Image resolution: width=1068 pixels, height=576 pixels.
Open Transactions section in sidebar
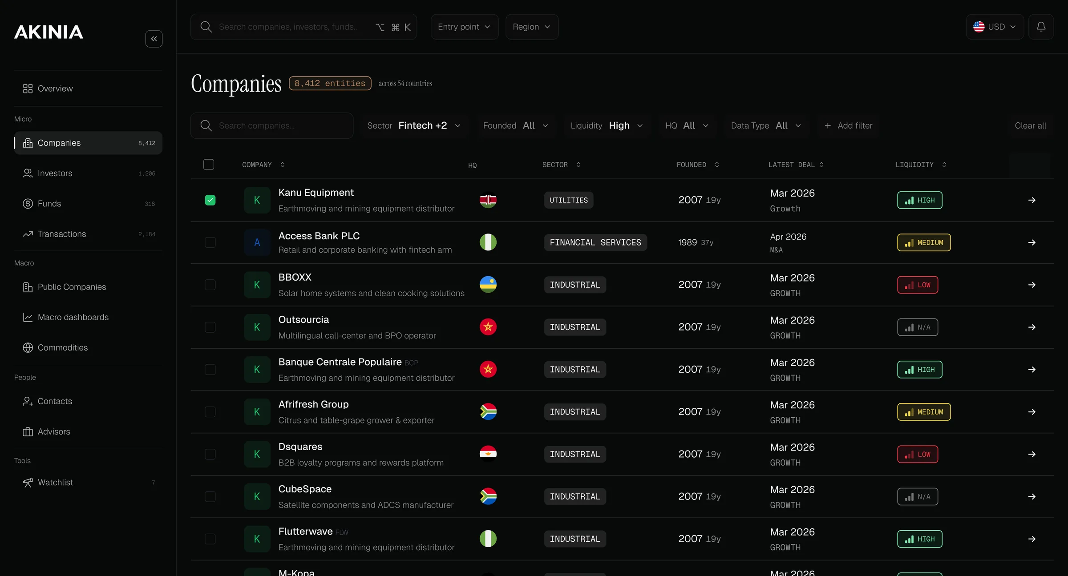pyautogui.click(x=88, y=234)
